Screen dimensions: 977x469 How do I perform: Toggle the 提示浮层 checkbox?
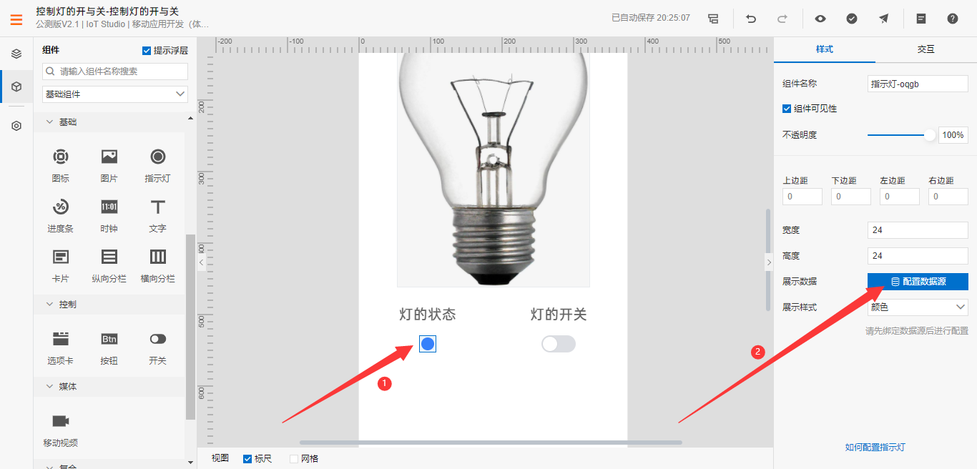147,50
